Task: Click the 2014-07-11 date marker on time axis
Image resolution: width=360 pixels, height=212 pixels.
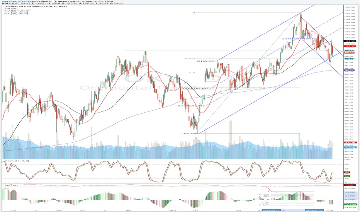Action: (314, 210)
